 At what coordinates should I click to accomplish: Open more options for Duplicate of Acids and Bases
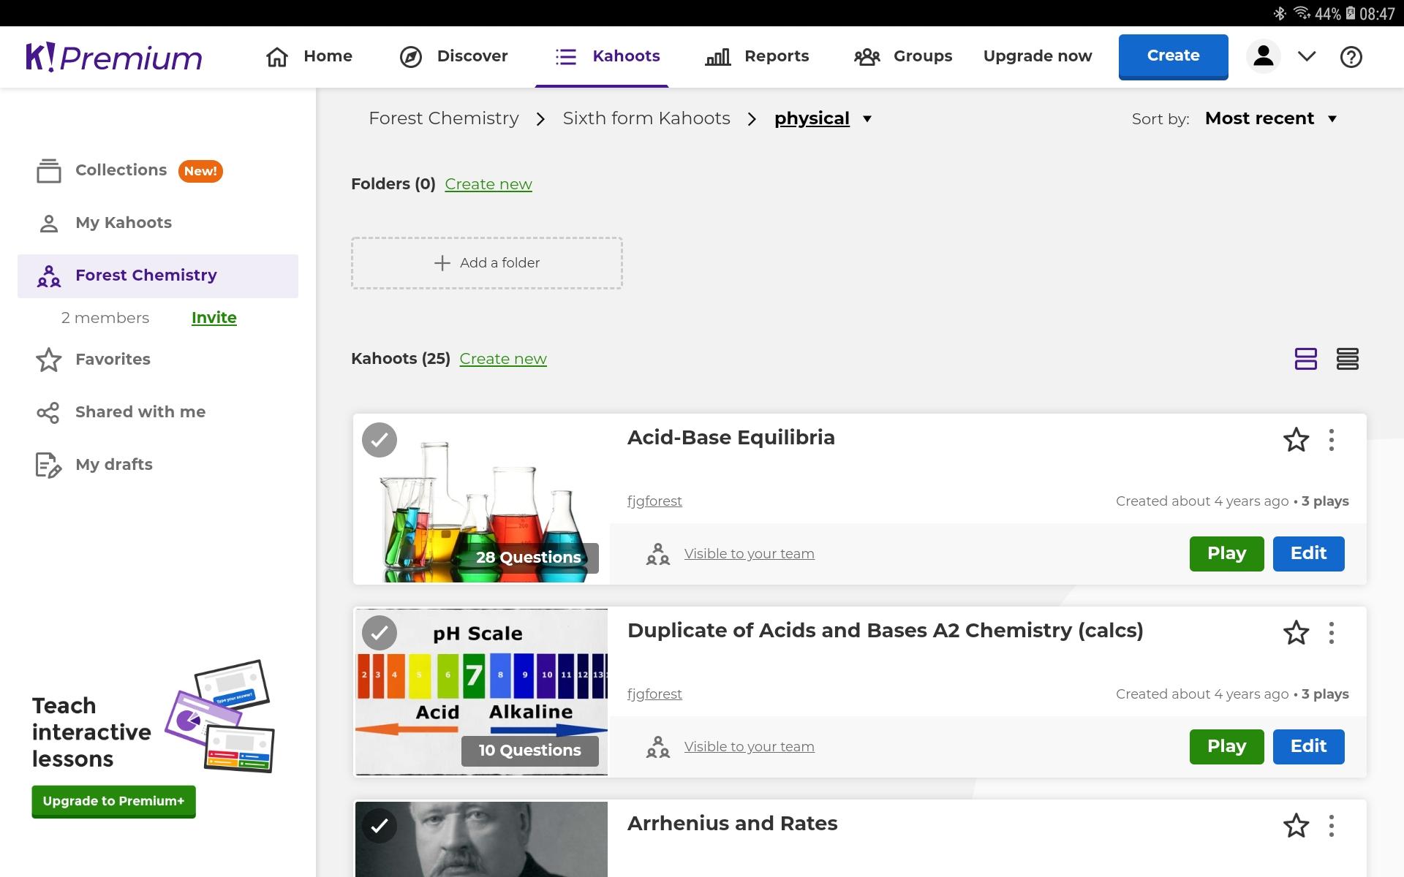(1332, 633)
